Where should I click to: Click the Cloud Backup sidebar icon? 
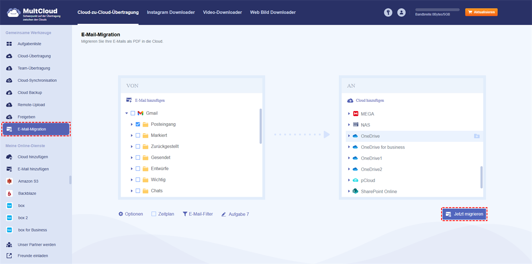(x=9, y=93)
